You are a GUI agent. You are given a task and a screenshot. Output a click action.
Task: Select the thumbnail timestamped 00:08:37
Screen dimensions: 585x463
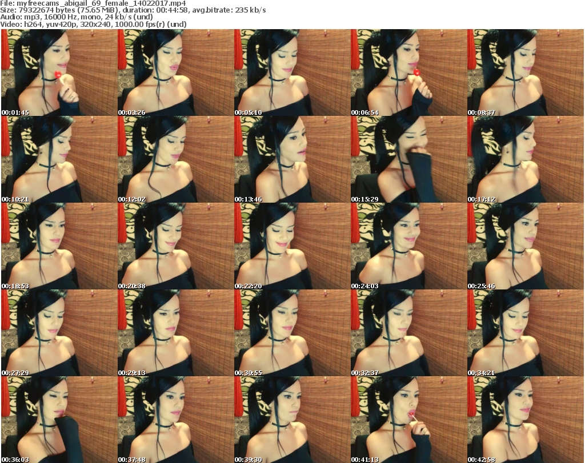click(x=526, y=73)
